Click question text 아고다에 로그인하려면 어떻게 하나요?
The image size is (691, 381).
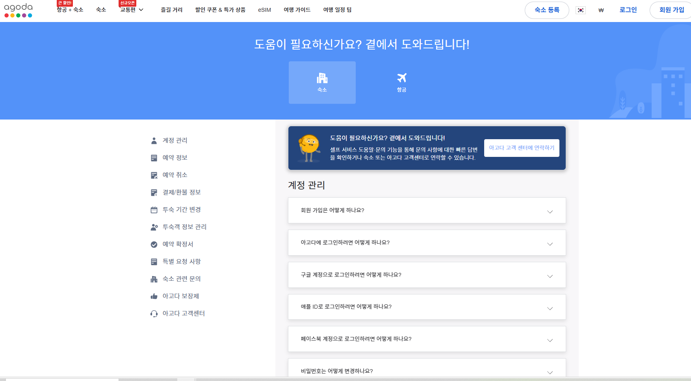coord(345,243)
